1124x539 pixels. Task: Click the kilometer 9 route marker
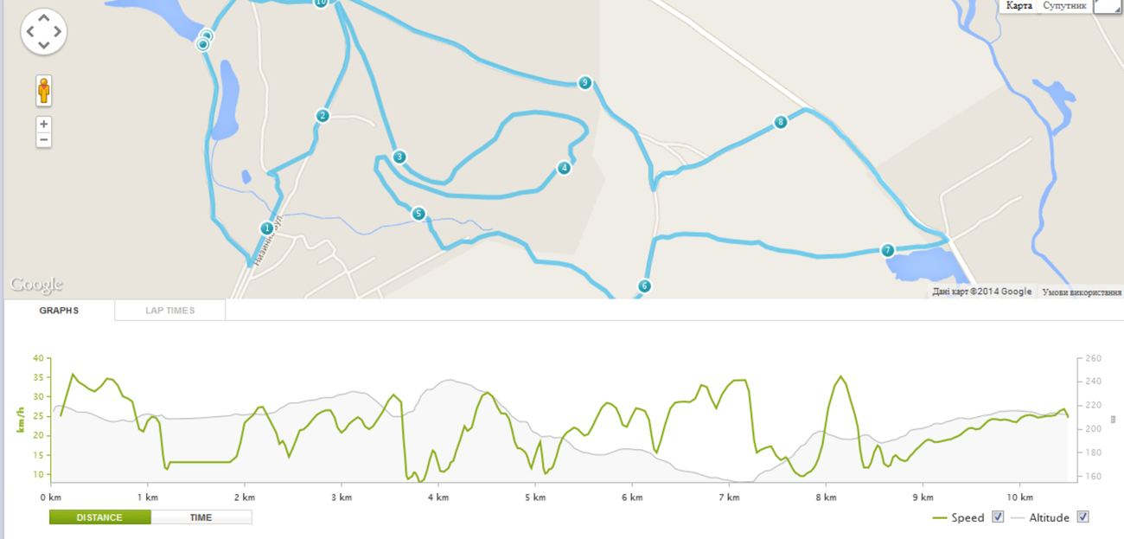(x=585, y=83)
